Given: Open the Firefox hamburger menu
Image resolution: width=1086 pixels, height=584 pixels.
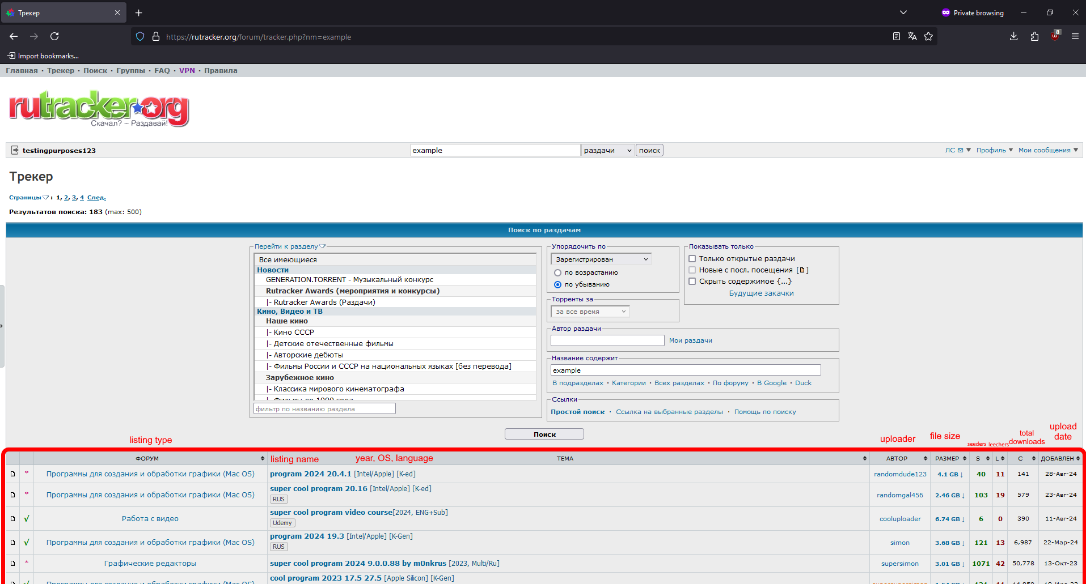Looking at the screenshot, I should 1075,36.
